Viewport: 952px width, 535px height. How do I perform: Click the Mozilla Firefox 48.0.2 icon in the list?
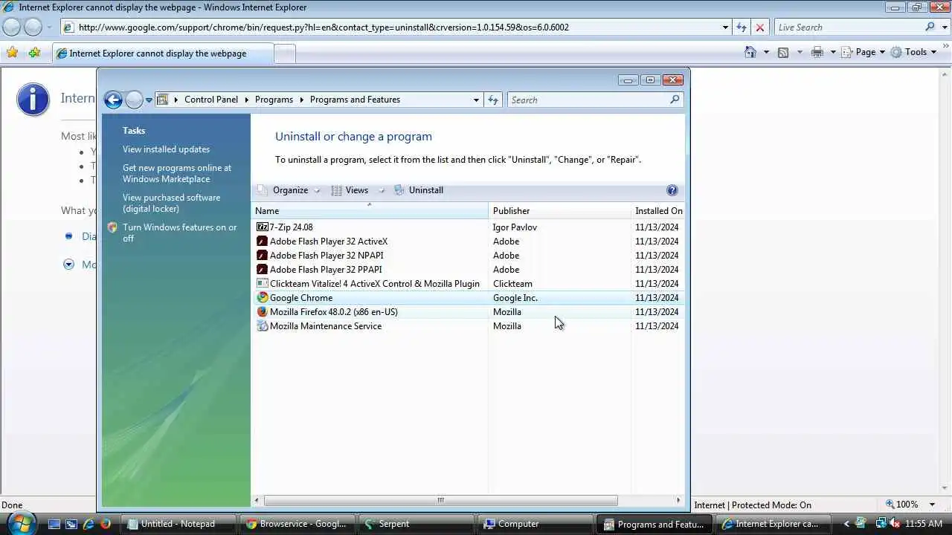point(262,311)
